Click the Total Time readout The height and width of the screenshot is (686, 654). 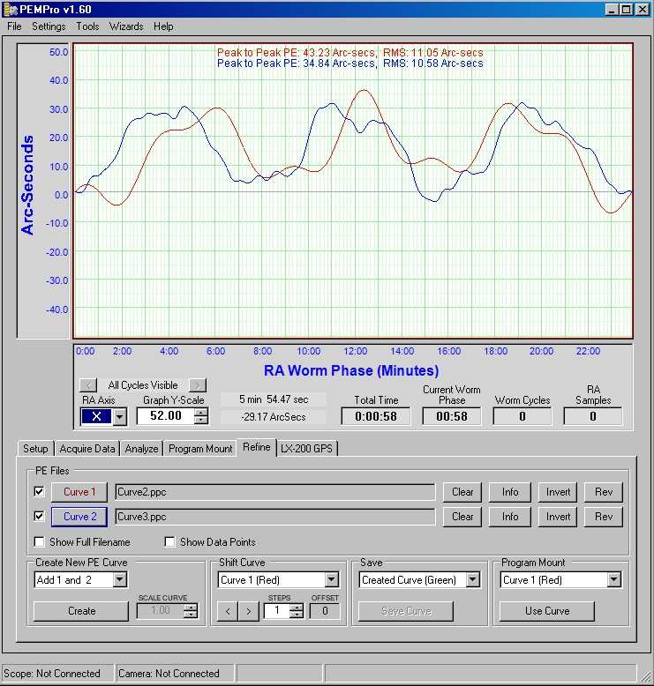pyautogui.click(x=376, y=416)
